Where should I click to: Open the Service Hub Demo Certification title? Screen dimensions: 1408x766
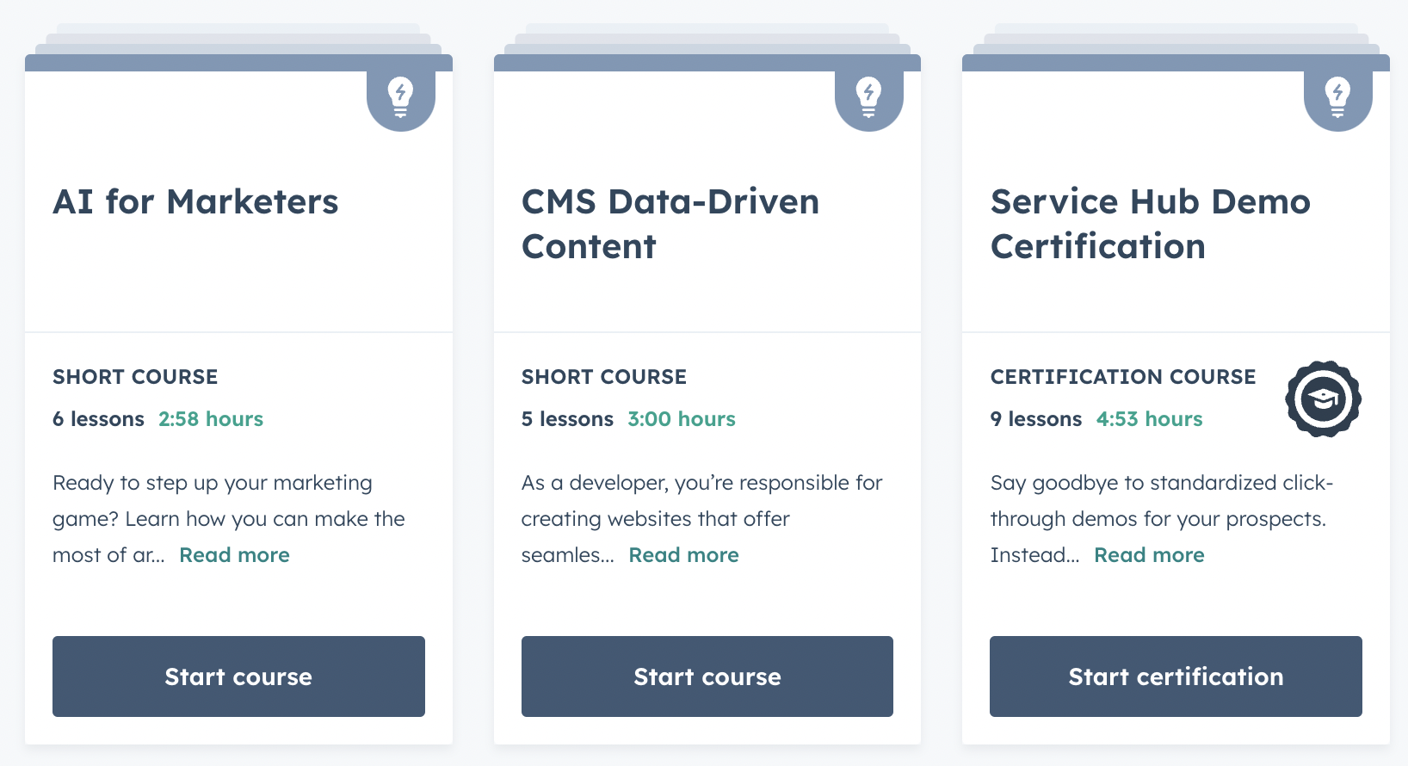pos(1150,224)
